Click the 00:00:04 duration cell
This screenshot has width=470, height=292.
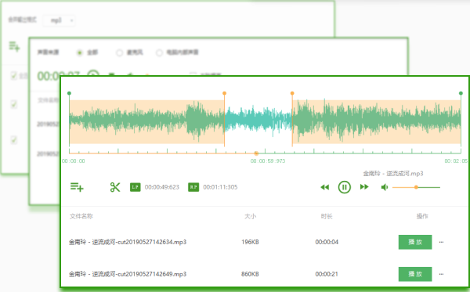point(327,242)
